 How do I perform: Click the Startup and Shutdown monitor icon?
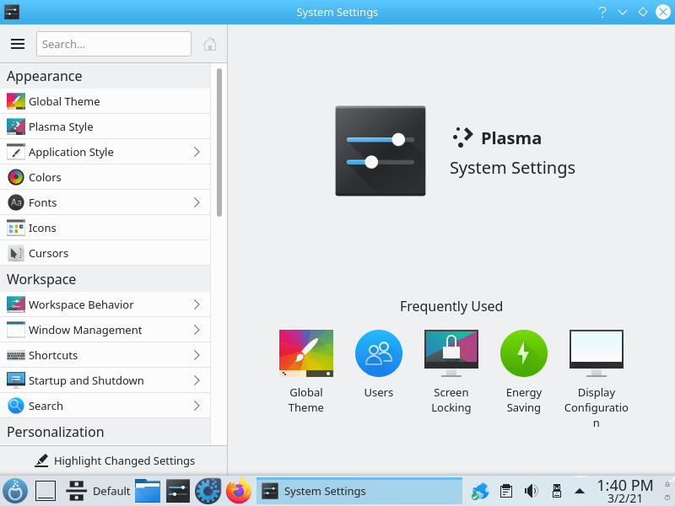pyautogui.click(x=16, y=380)
